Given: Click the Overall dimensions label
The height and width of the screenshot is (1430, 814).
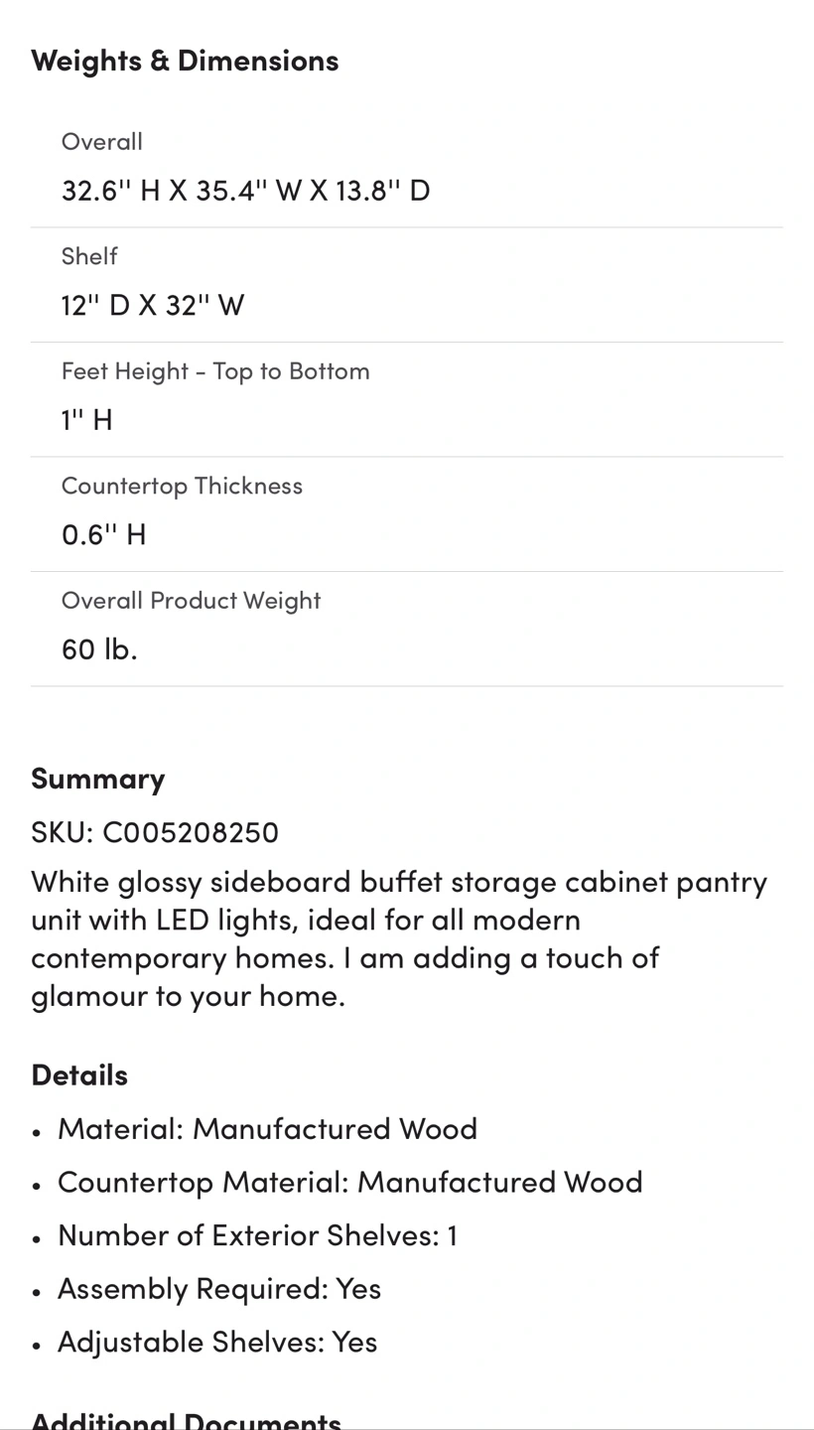Looking at the screenshot, I should click(x=102, y=142).
